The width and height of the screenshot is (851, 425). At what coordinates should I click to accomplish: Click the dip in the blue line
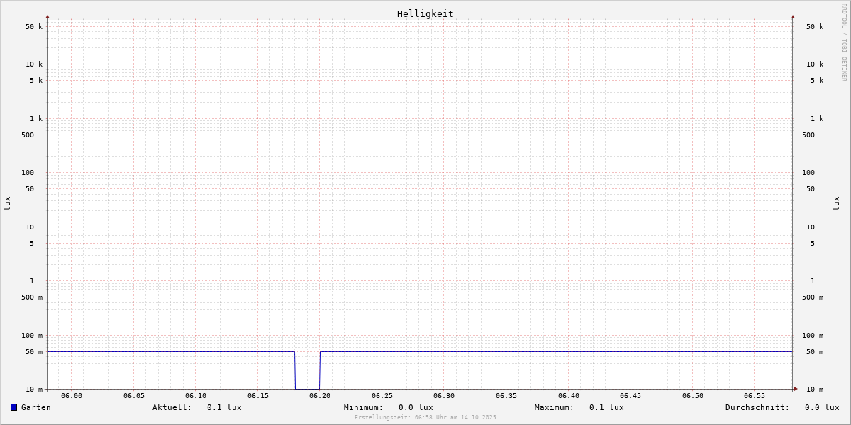[307, 387]
